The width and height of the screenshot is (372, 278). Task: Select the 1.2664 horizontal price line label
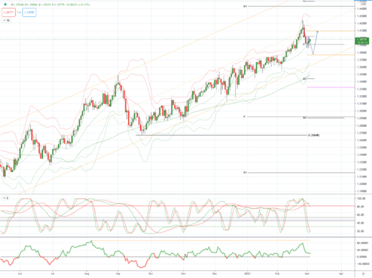pos(313,135)
